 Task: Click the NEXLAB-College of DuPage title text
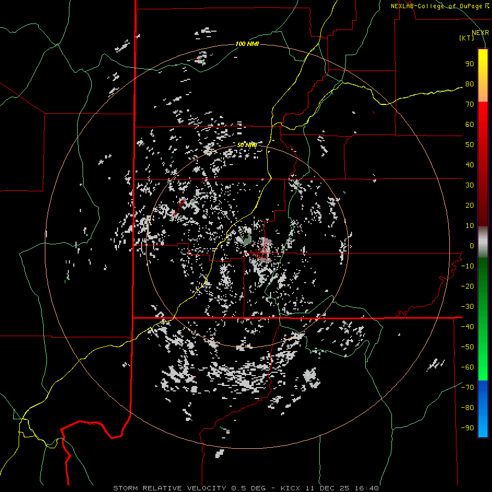point(440,6)
